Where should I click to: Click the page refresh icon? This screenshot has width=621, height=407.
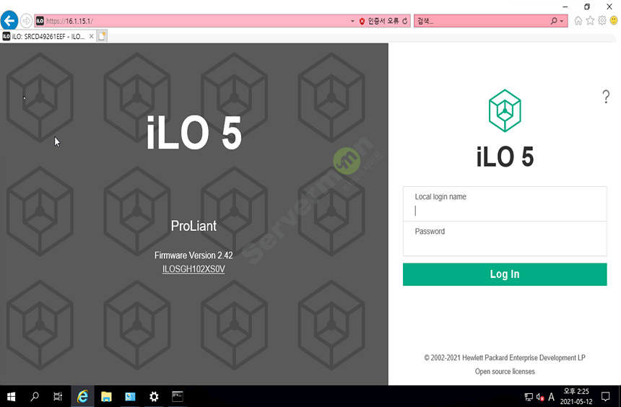(x=405, y=21)
